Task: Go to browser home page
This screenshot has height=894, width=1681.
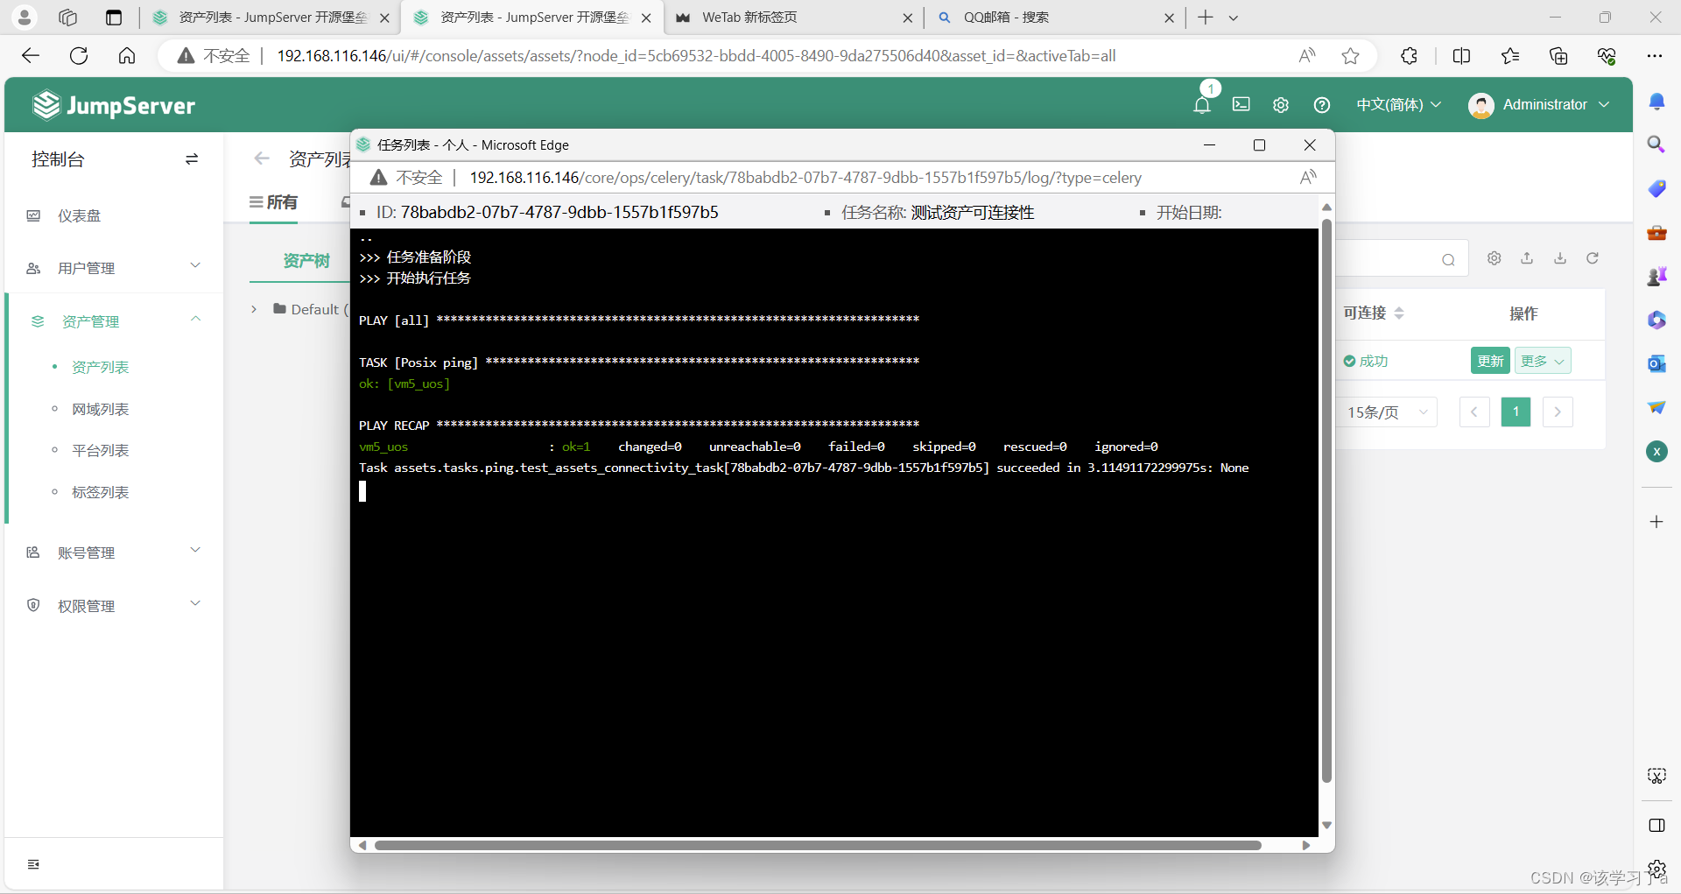Action: click(127, 56)
